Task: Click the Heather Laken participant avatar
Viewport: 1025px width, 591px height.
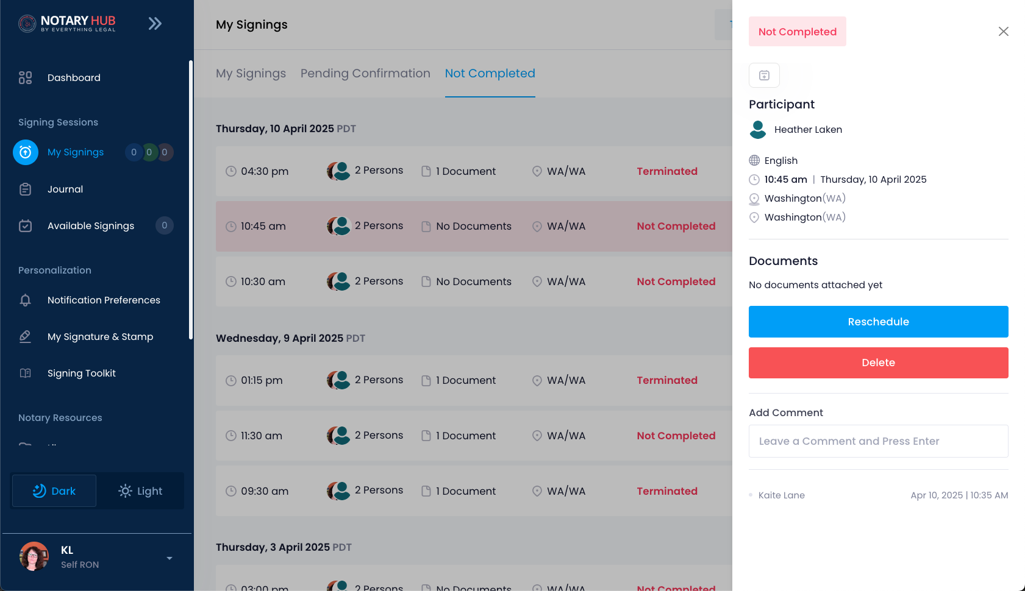Action: pos(758,129)
